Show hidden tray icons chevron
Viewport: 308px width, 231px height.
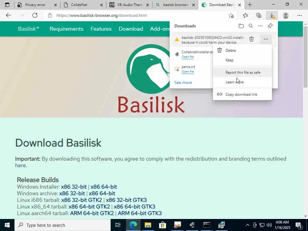248,225
